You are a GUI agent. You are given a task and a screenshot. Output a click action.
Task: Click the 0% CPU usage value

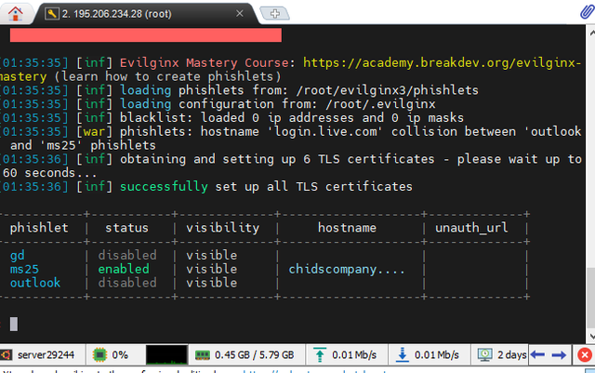[120, 354]
